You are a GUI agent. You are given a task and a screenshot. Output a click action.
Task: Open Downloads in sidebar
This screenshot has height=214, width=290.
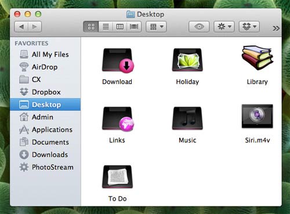45,155
